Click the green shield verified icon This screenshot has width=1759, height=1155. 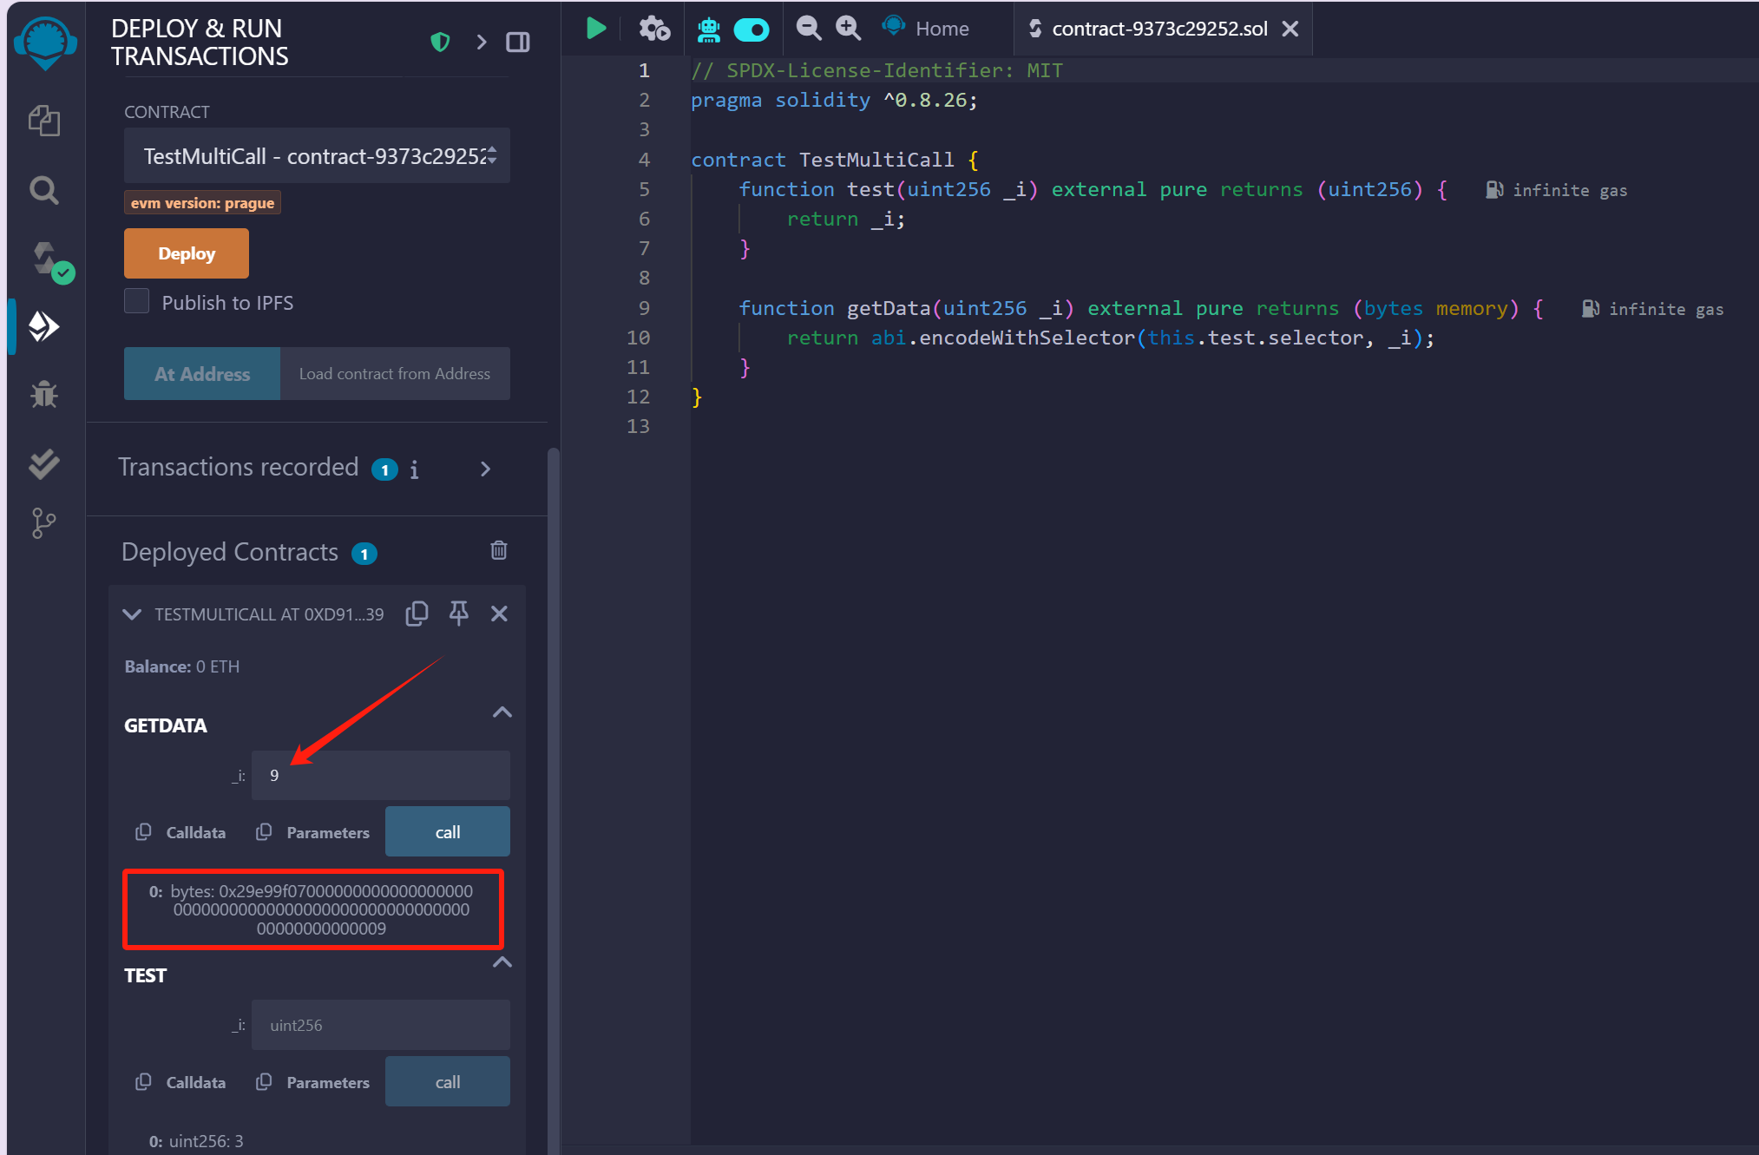440,43
